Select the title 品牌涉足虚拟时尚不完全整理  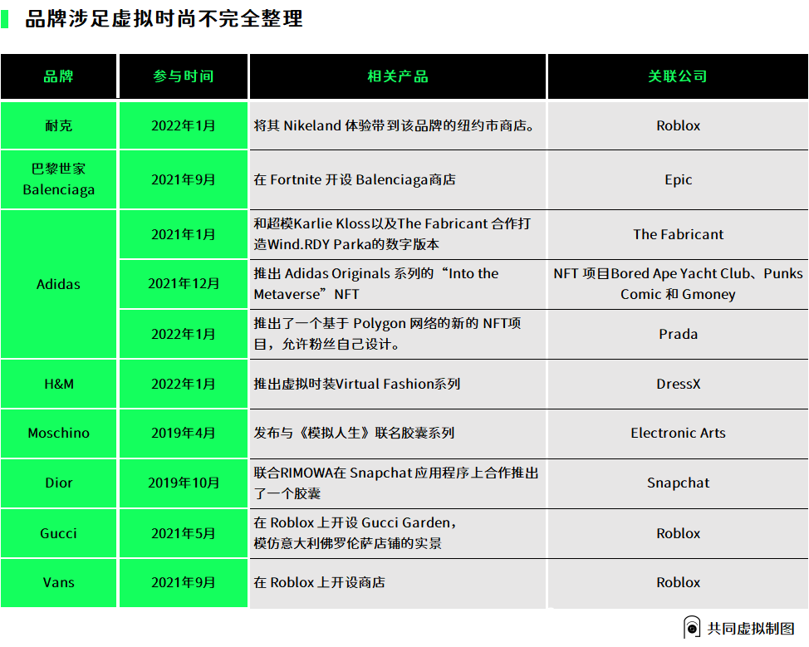(164, 19)
